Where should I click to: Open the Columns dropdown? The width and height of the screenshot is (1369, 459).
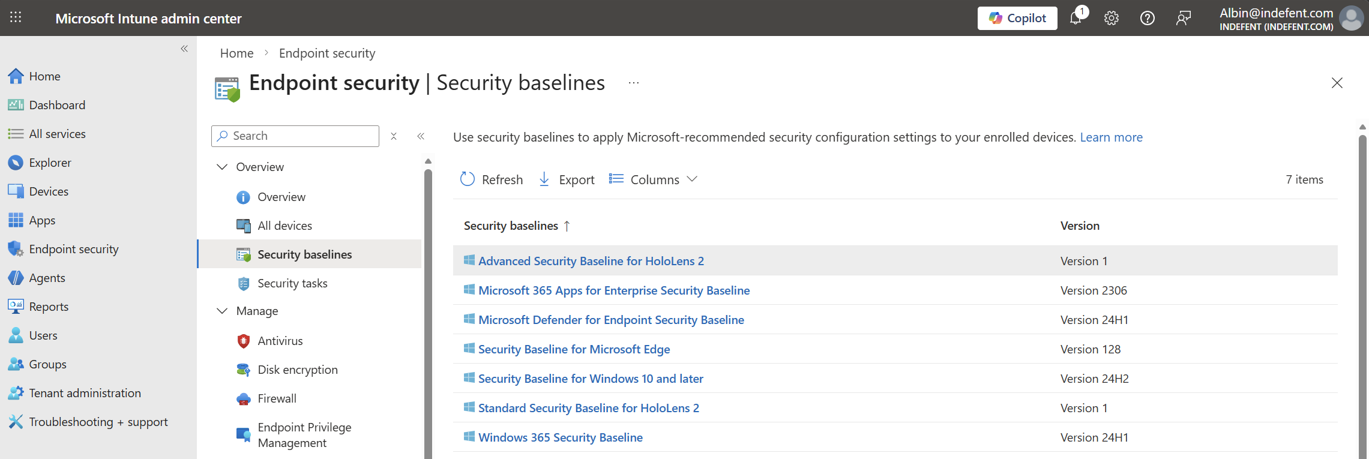coord(654,179)
